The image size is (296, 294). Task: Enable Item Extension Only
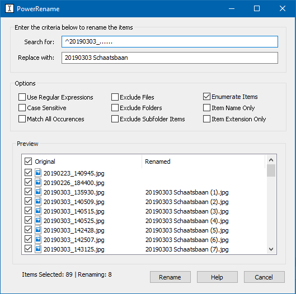coord(206,119)
